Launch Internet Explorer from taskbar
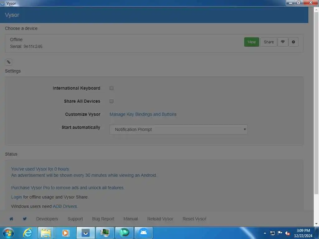The height and width of the screenshot is (239, 319). point(27,233)
